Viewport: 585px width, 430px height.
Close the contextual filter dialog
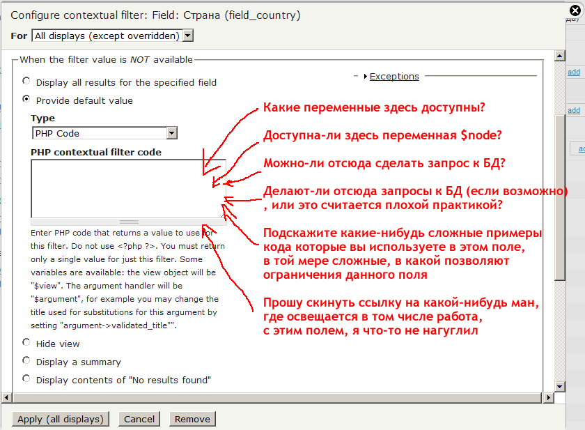575,10
